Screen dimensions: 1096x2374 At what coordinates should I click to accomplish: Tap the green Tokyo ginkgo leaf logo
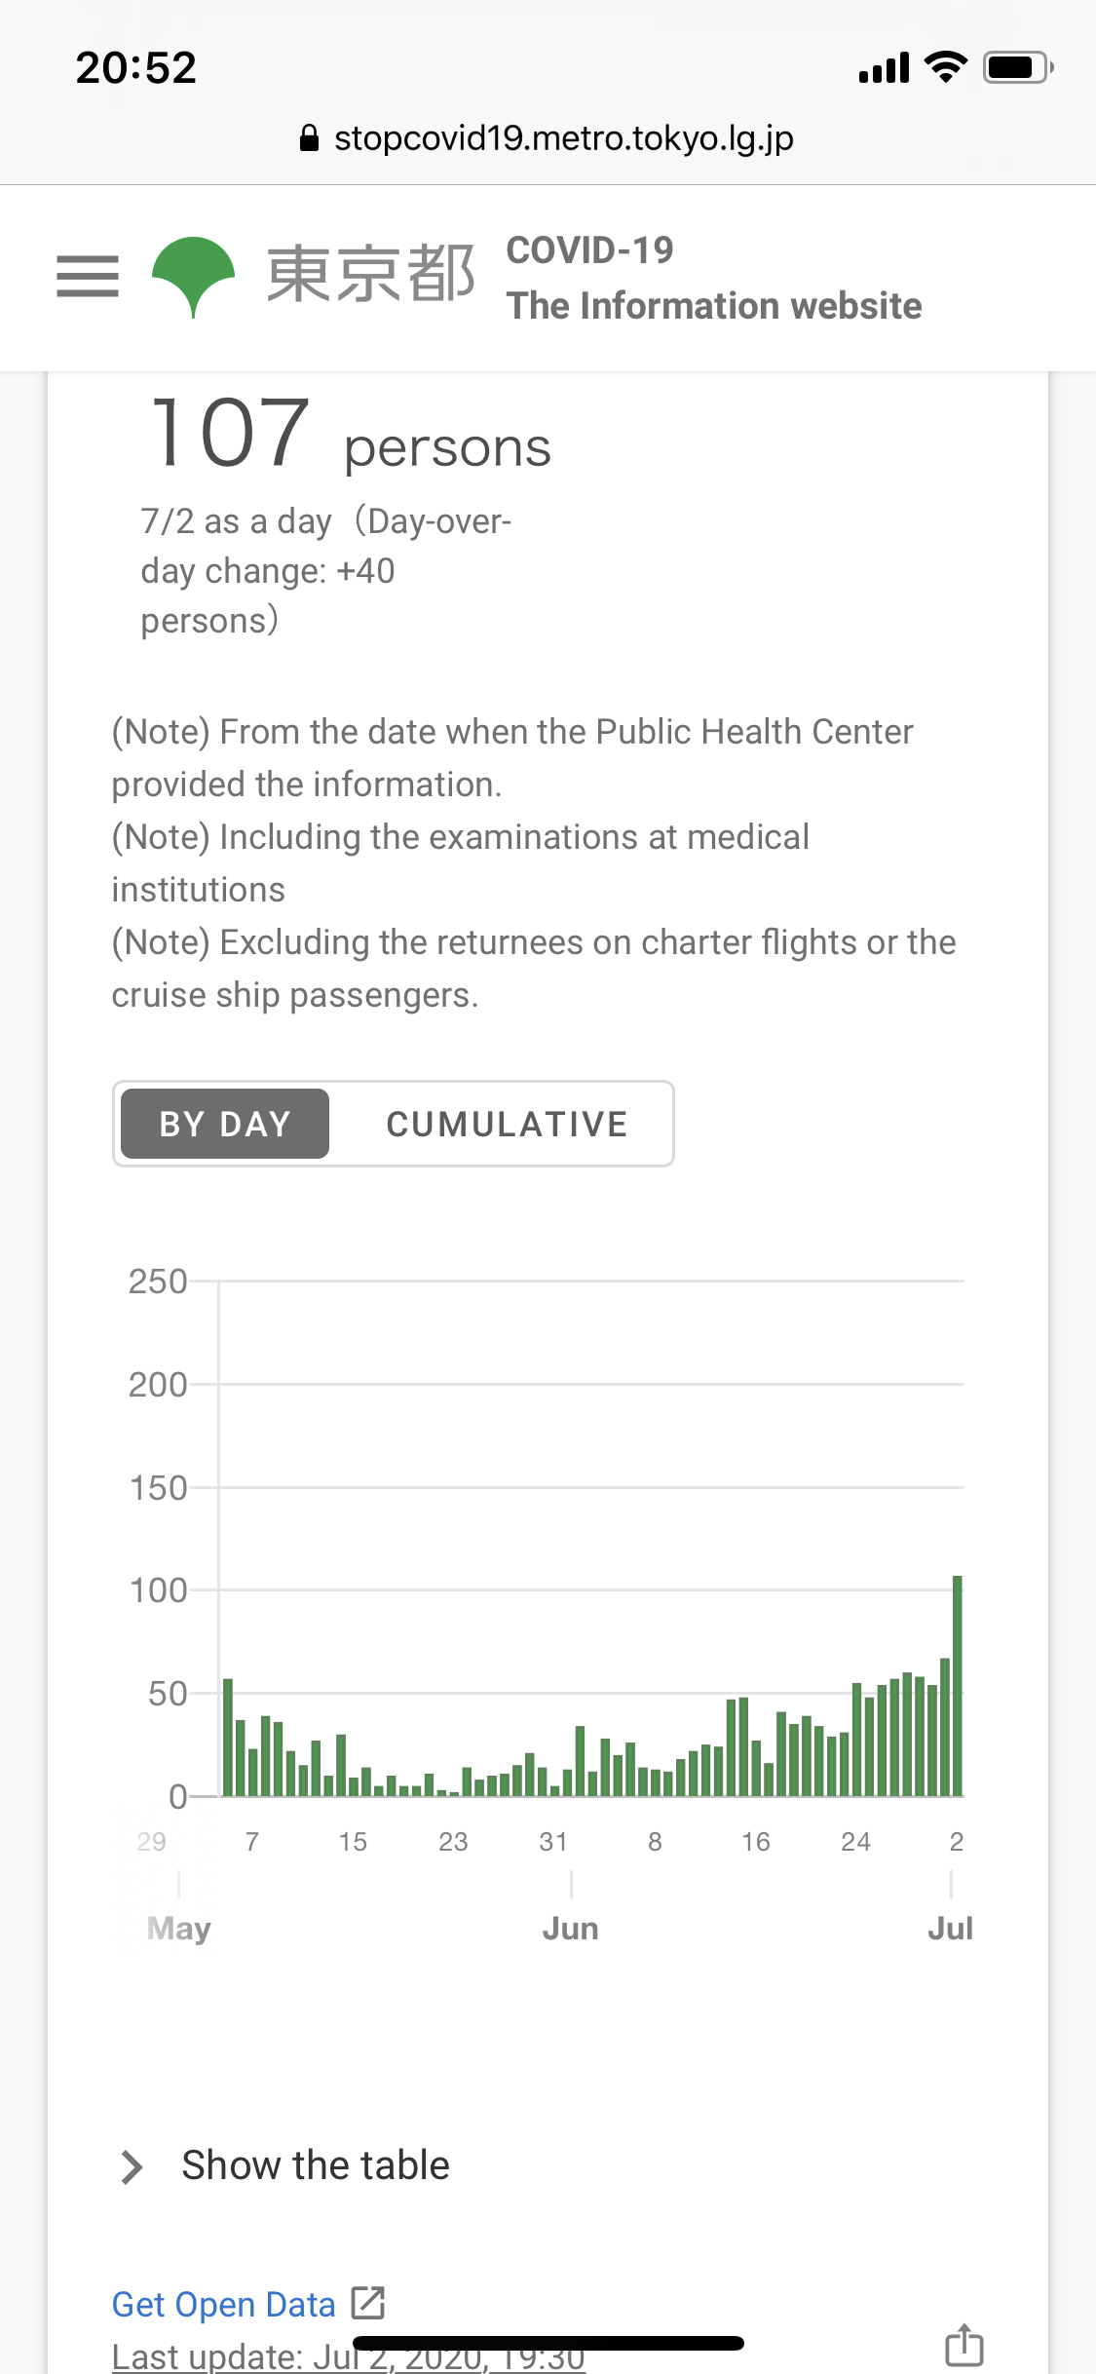(193, 276)
